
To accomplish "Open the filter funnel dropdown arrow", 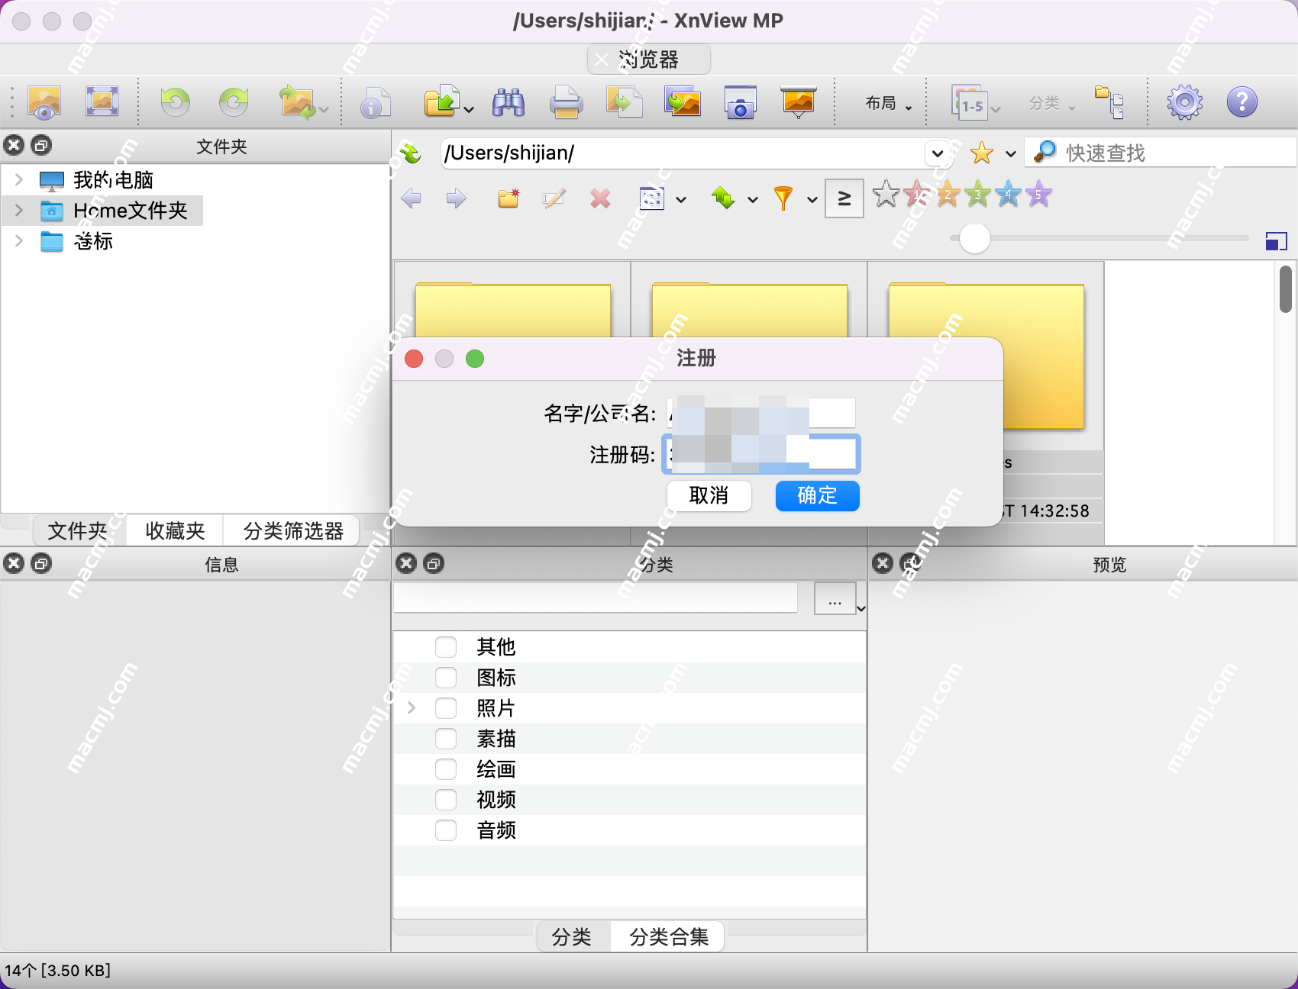I will point(812,200).
